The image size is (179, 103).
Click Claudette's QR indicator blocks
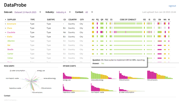point(102,32)
